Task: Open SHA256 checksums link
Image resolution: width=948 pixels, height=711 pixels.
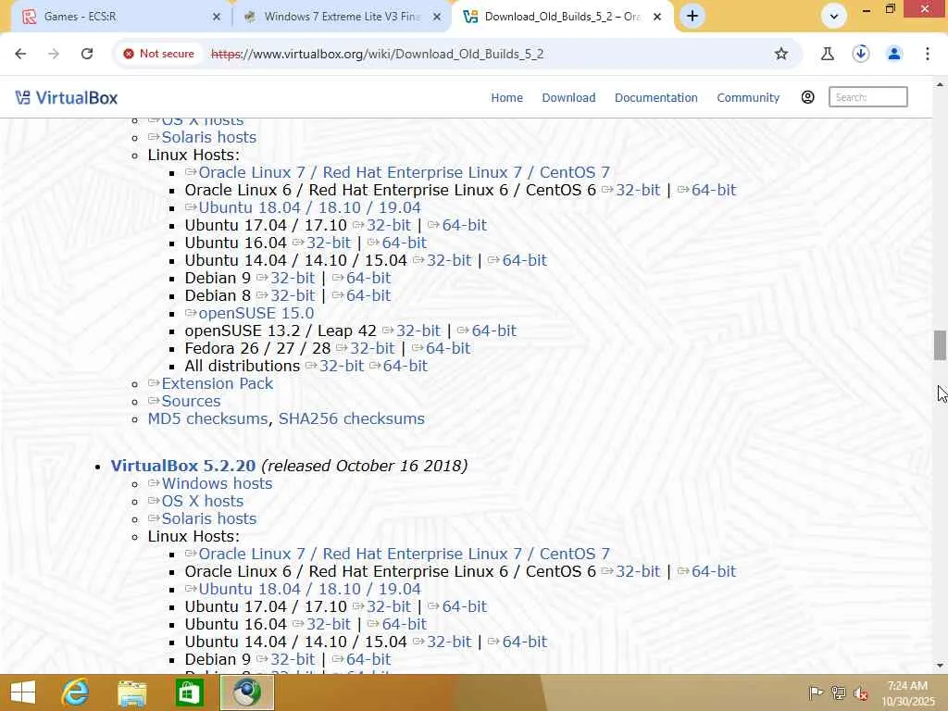Action: click(x=351, y=418)
